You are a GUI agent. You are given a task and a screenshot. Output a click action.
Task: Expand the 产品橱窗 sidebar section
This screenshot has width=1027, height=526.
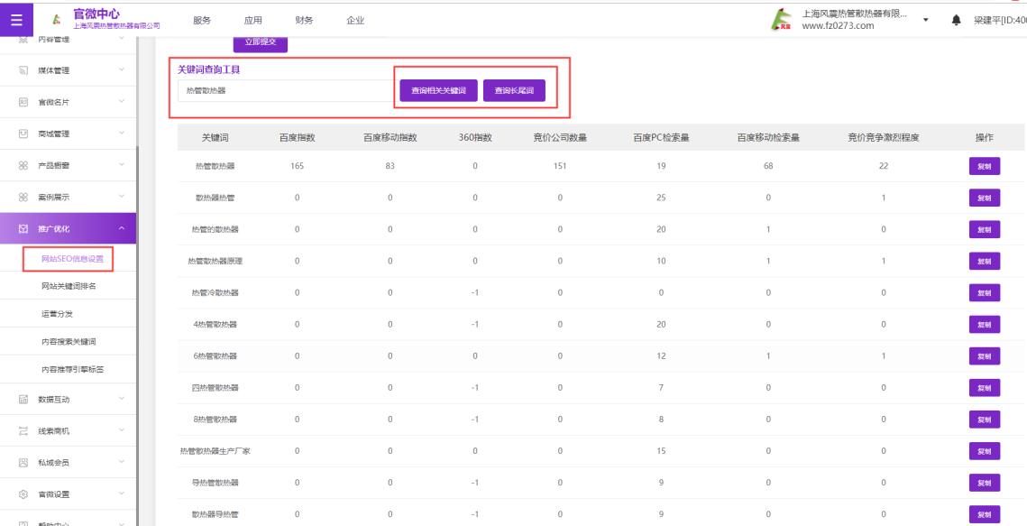click(x=121, y=165)
